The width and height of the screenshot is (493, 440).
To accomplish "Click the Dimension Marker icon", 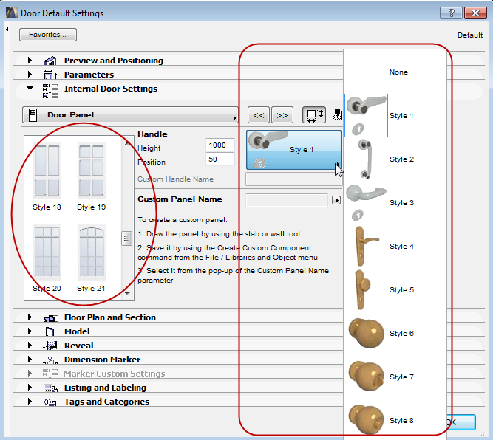I will click(50, 360).
